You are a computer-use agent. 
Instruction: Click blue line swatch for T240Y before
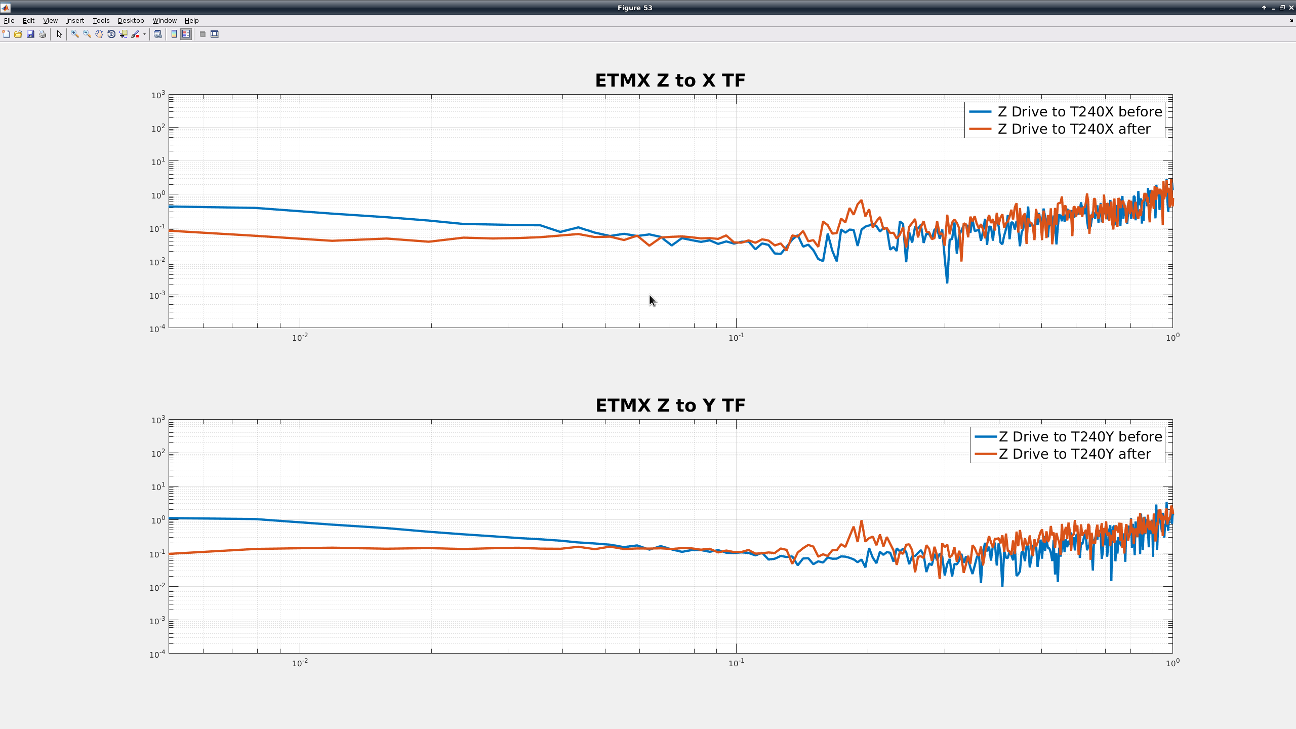pyautogui.click(x=986, y=436)
